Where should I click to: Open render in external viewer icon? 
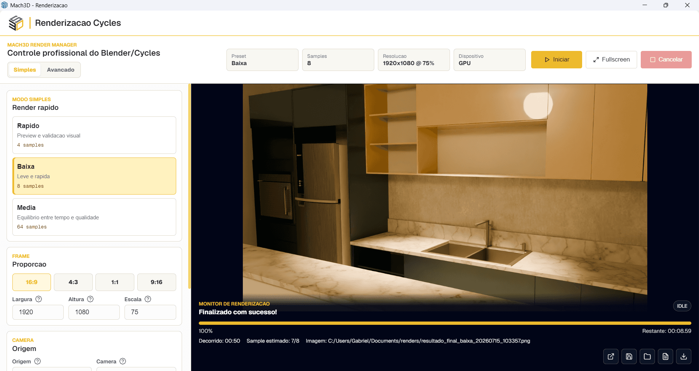[x=611, y=356]
